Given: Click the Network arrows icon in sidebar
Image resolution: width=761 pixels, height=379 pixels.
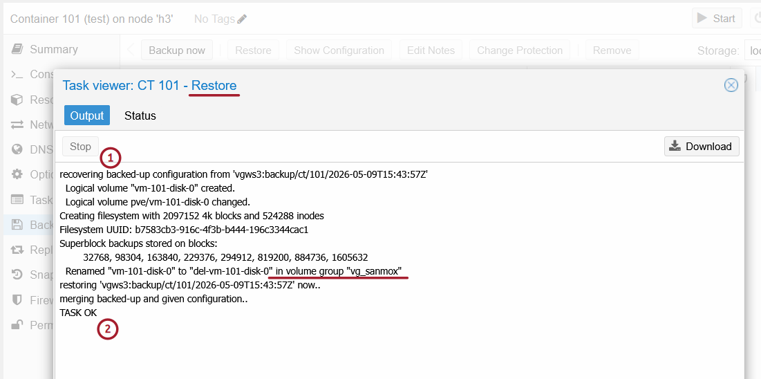Looking at the screenshot, I should 17,125.
